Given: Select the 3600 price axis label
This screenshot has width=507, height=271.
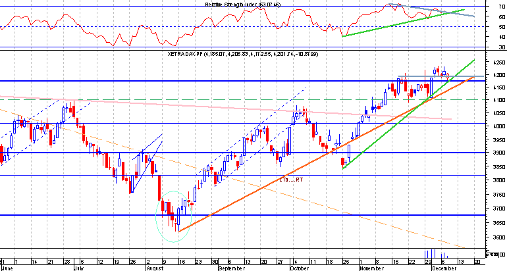Looking at the screenshot, I should point(500,237).
